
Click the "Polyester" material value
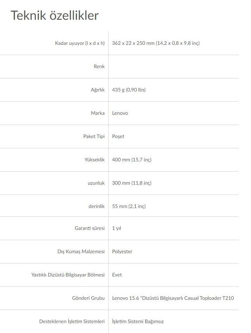point(122,251)
